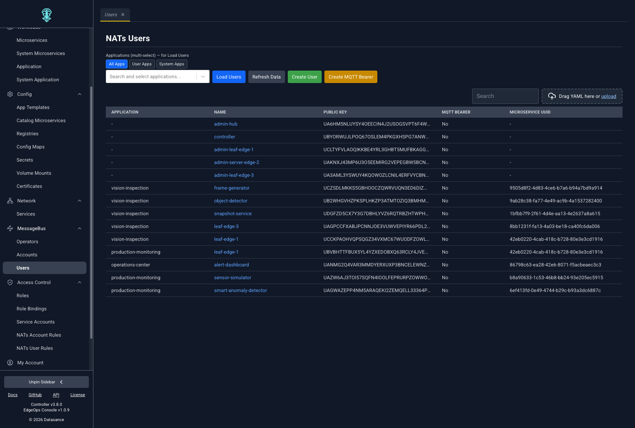Focus the table Search field
Viewport: 635px width, 428px height.
[505, 96]
